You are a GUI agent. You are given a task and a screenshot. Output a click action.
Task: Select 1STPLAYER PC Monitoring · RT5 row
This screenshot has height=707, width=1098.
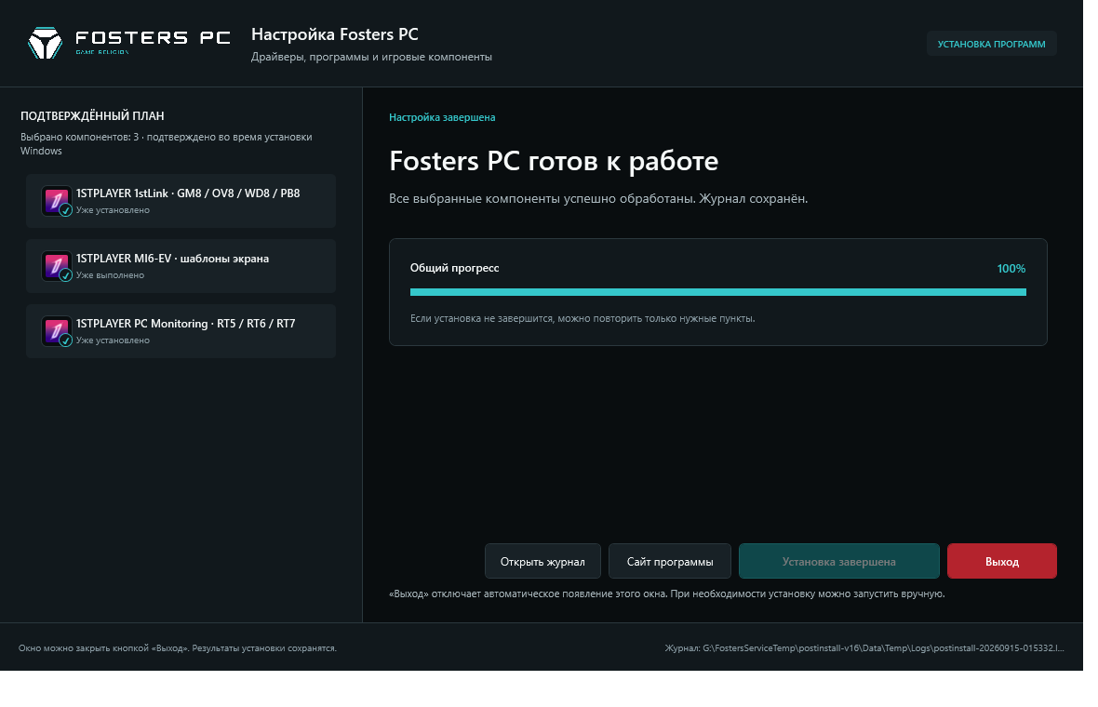181,331
